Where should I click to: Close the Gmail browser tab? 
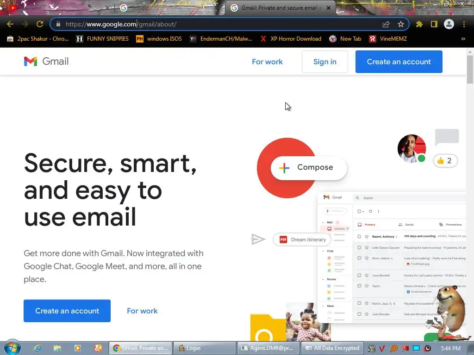pos(329,8)
